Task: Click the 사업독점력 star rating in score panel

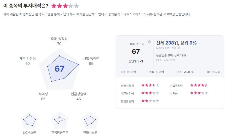Action: [x=199, y=85]
